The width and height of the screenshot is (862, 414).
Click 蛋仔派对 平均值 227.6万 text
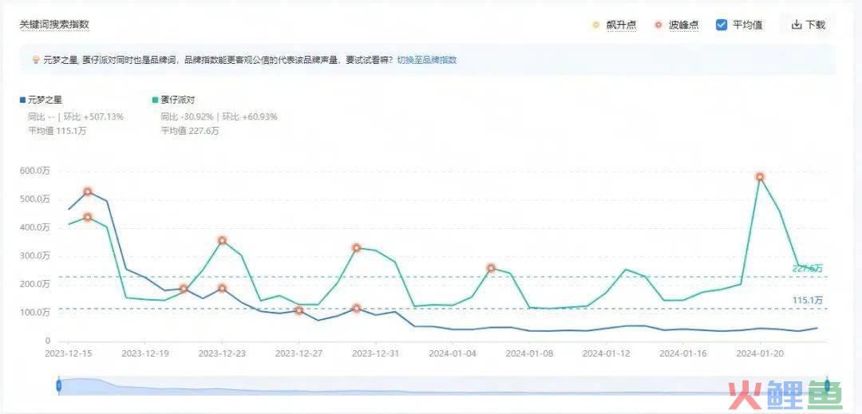[190, 131]
